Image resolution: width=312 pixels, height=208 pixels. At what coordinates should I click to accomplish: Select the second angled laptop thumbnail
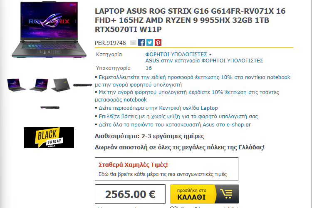39,85
